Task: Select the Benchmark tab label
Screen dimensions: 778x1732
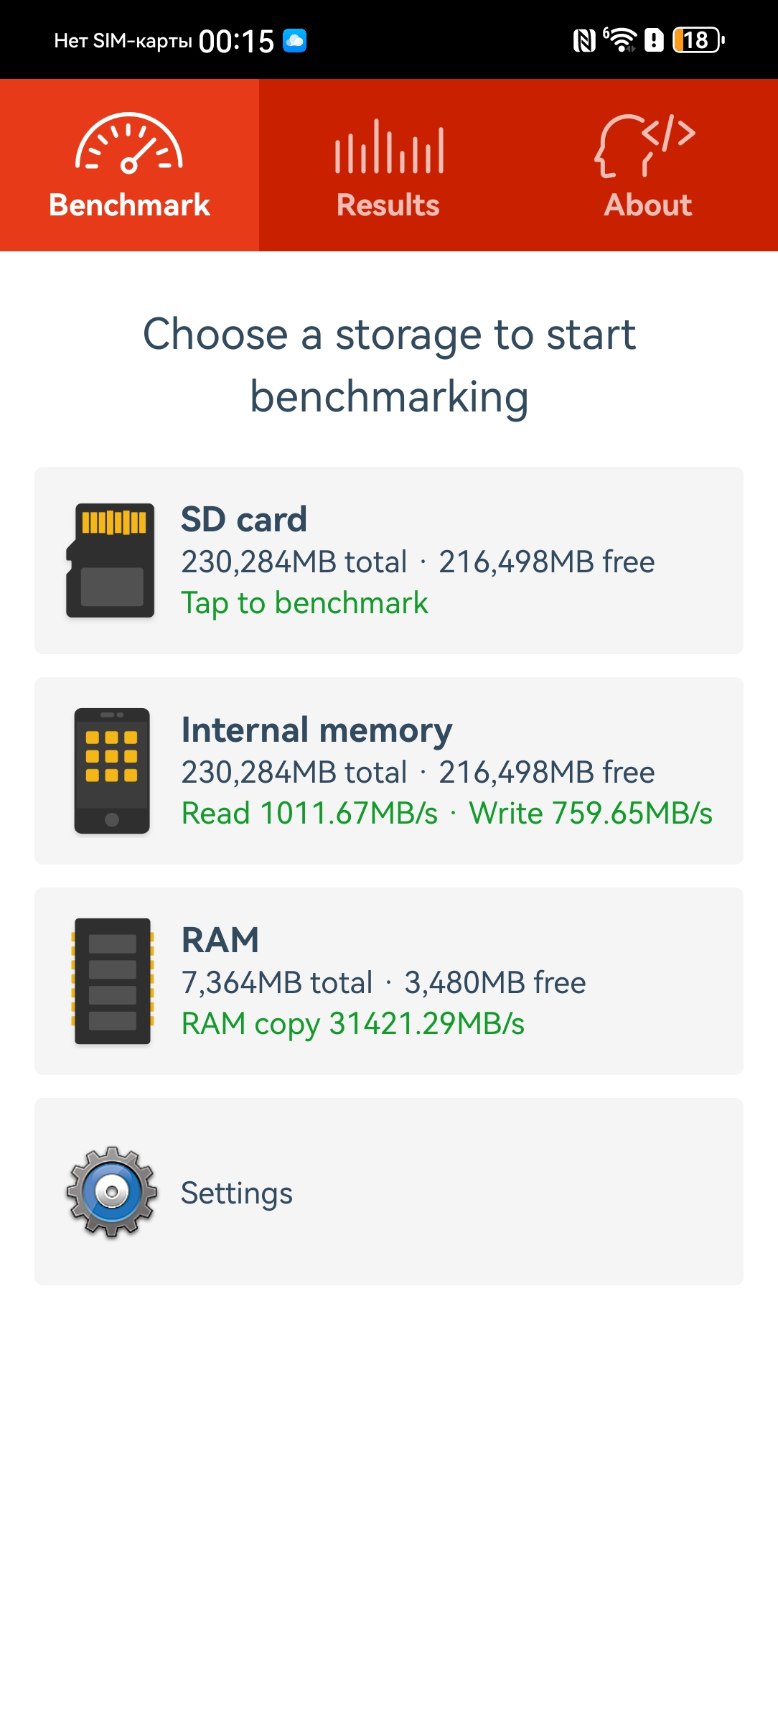Action: point(129,205)
